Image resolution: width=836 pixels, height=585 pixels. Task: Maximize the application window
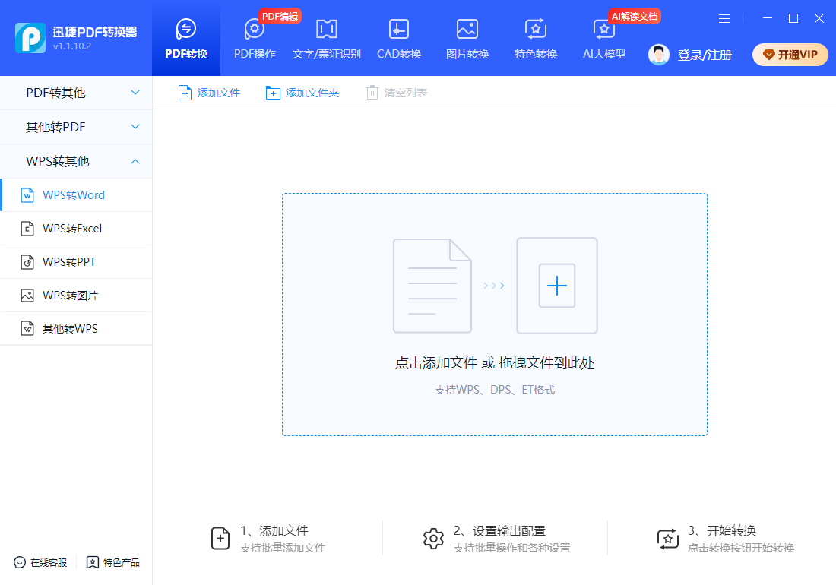coord(793,18)
